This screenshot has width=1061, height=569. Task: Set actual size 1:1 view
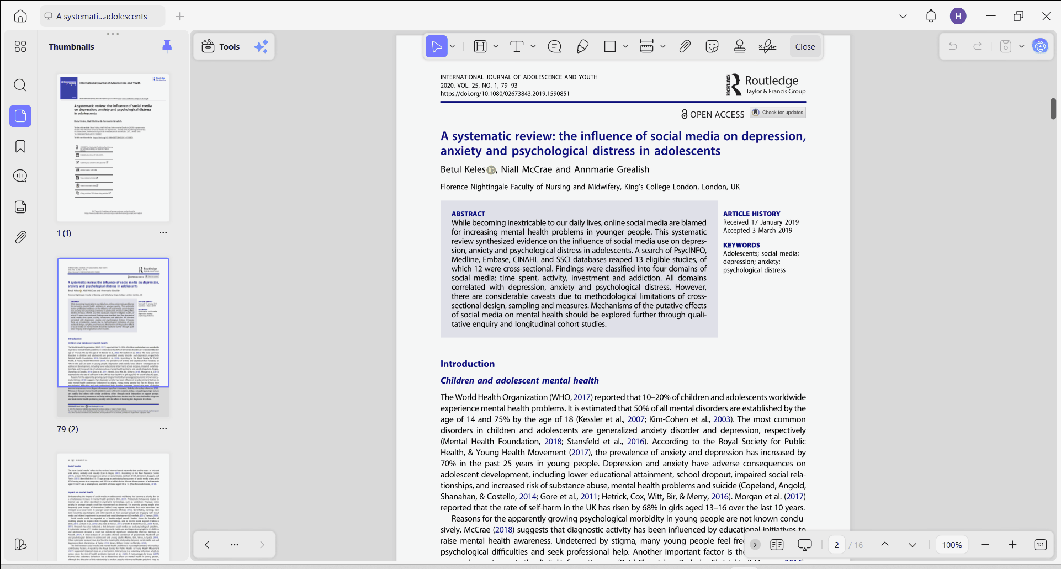click(1040, 545)
